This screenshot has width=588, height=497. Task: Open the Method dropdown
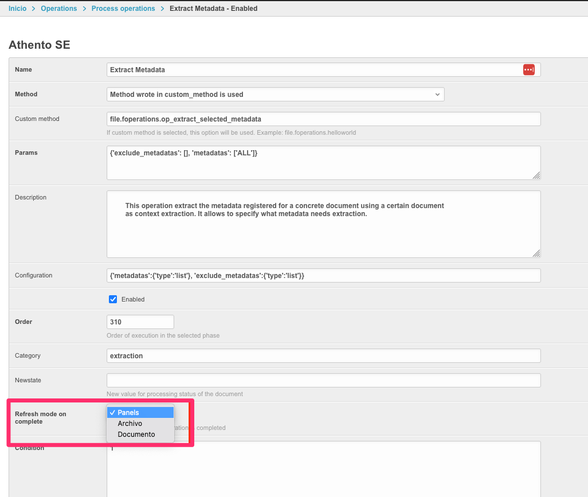pos(275,95)
